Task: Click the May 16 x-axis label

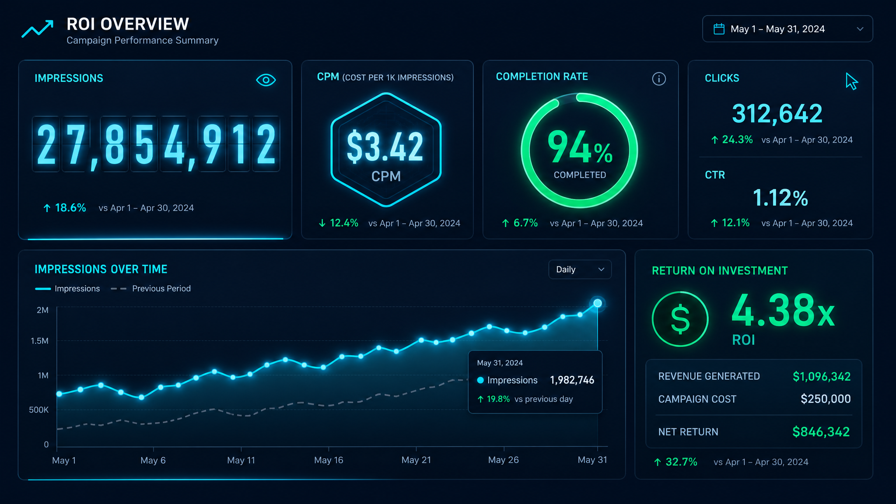Action: tap(329, 460)
